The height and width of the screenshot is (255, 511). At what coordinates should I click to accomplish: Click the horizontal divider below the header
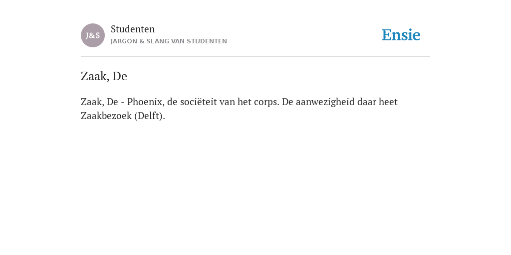tap(255, 57)
